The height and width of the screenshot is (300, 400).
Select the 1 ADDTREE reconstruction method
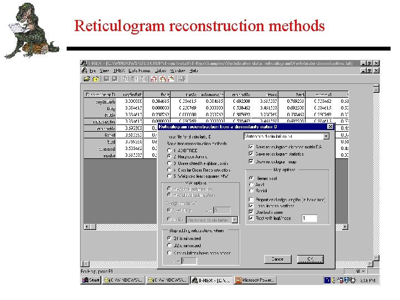[169, 151]
